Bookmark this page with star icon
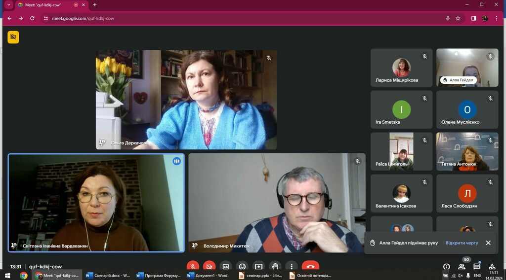Viewport: 506px width, 280px height. [458, 18]
